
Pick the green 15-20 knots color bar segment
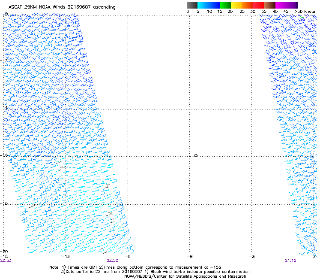[225, 5]
